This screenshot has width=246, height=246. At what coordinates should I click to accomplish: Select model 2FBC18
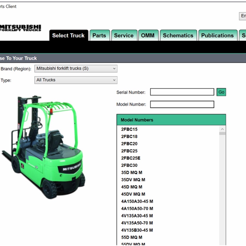click(x=129, y=137)
